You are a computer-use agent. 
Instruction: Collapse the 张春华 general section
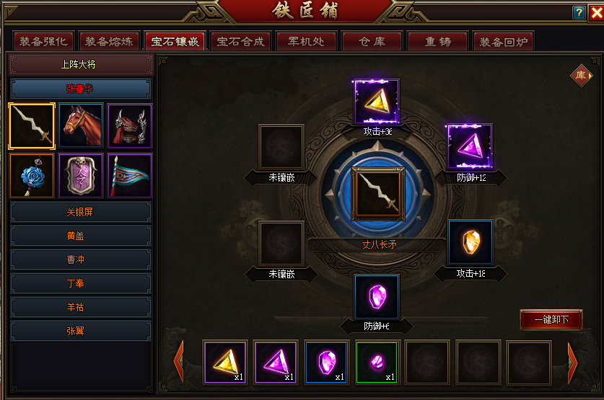click(81, 89)
